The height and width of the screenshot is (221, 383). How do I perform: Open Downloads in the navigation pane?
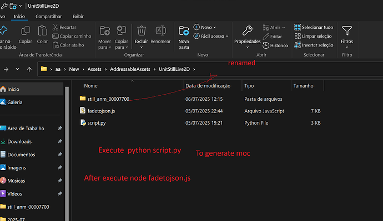point(19,142)
